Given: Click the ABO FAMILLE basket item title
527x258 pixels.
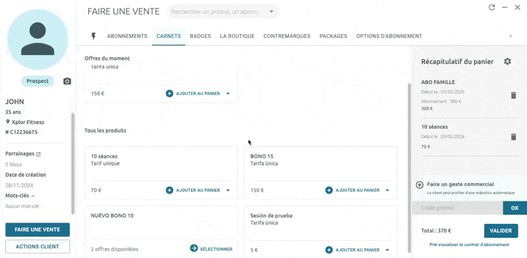Looking at the screenshot, I should pos(438,83).
